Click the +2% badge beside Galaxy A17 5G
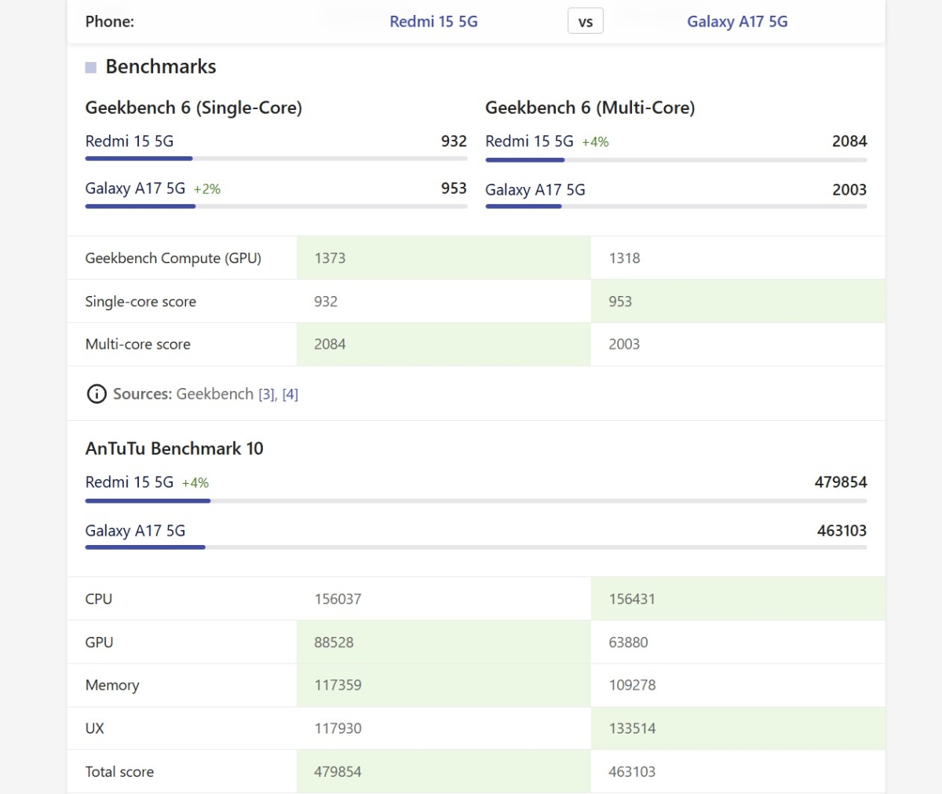Screen dimensions: 942x794 207,189
